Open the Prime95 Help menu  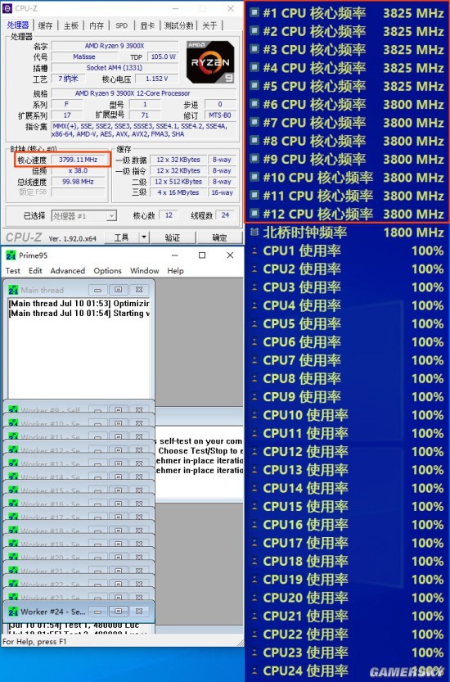175,270
